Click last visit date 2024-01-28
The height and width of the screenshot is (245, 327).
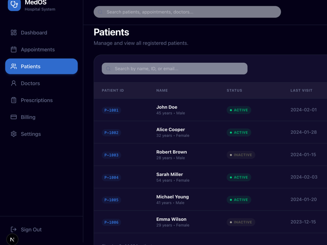tap(304, 132)
